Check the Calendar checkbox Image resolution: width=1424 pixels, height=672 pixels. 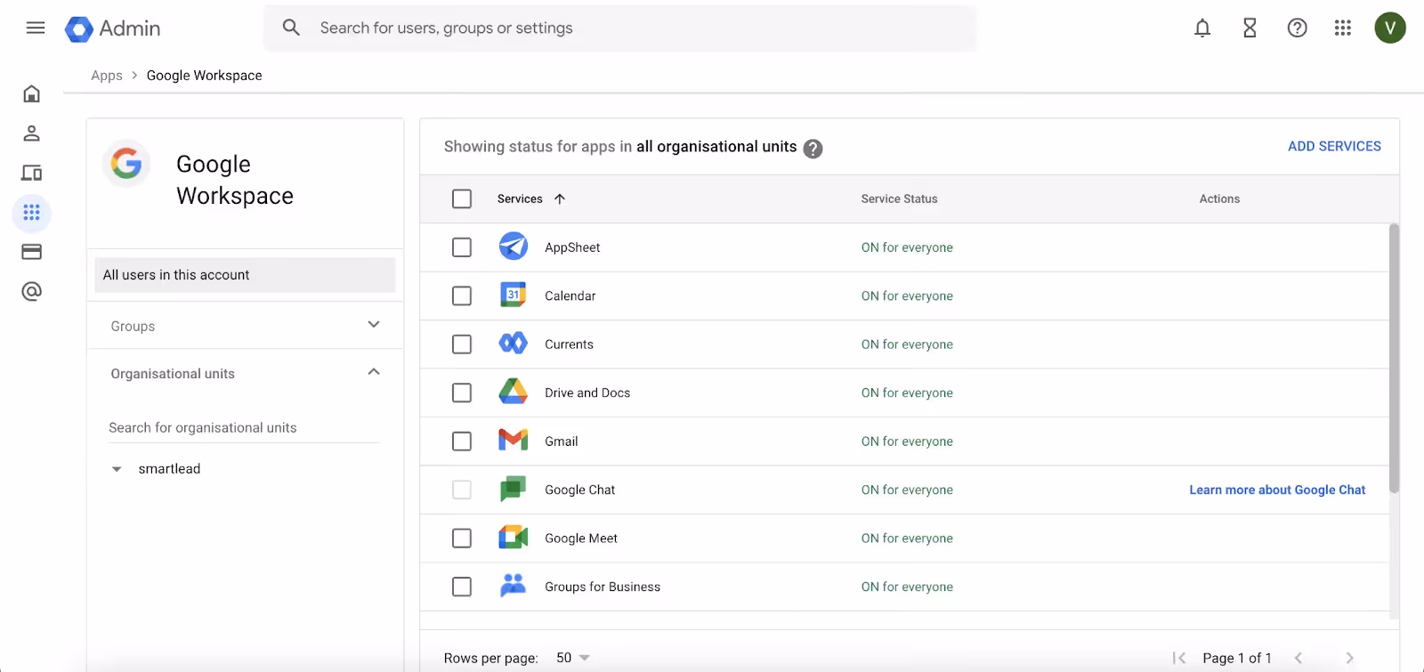click(x=462, y=296)
